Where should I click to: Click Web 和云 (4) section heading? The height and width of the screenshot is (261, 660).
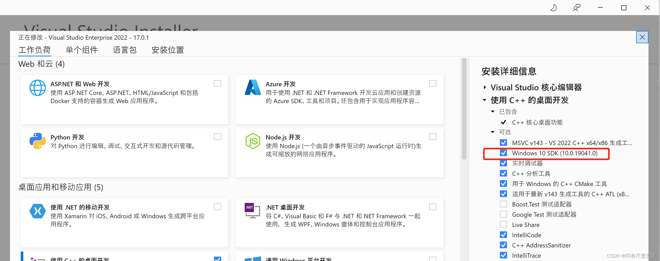coord(42,64)
